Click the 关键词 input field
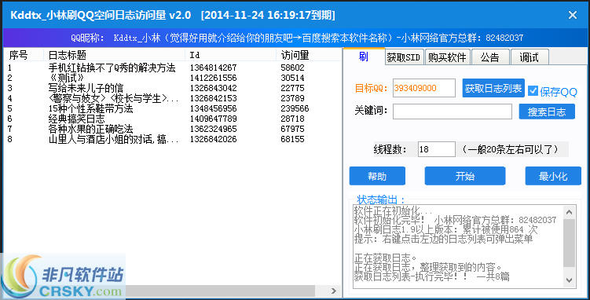 pos(453,112)
